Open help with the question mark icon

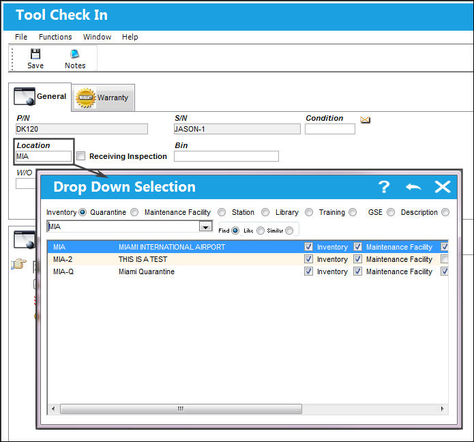(x=384, y=187)
